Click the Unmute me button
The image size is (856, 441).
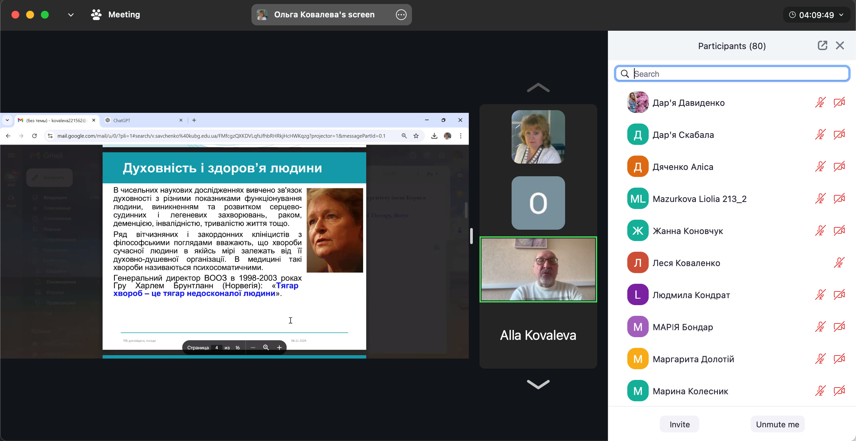(x=777, y=424)
